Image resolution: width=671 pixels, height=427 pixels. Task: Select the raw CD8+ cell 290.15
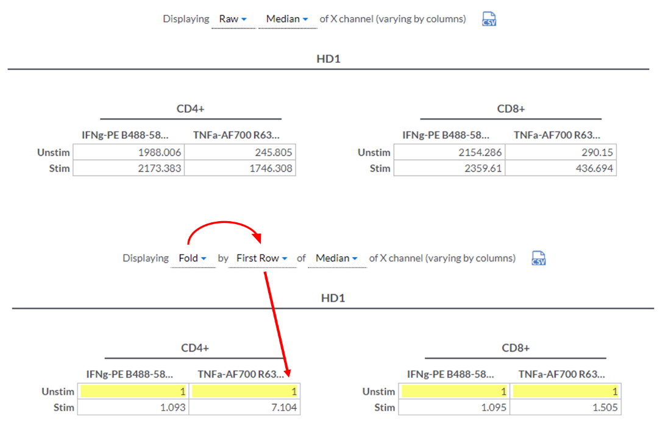click(561, 152)
